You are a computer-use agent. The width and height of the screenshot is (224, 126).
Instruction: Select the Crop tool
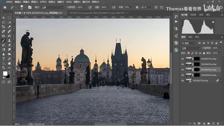point(3,27)
